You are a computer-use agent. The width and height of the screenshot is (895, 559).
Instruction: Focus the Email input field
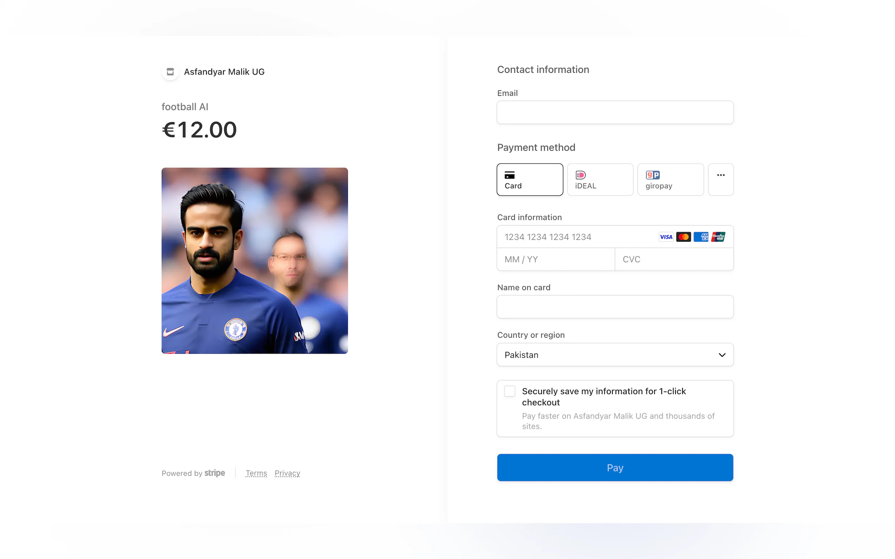(615, 112)
